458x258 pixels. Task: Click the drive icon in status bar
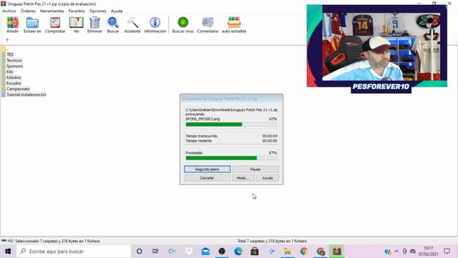[4, 241]
